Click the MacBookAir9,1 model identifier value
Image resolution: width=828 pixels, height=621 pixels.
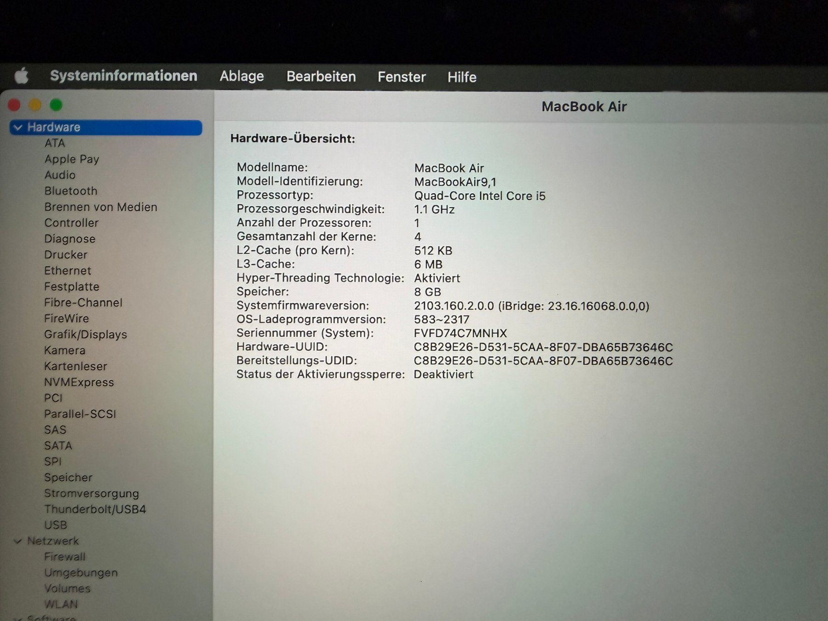(455, 182)
